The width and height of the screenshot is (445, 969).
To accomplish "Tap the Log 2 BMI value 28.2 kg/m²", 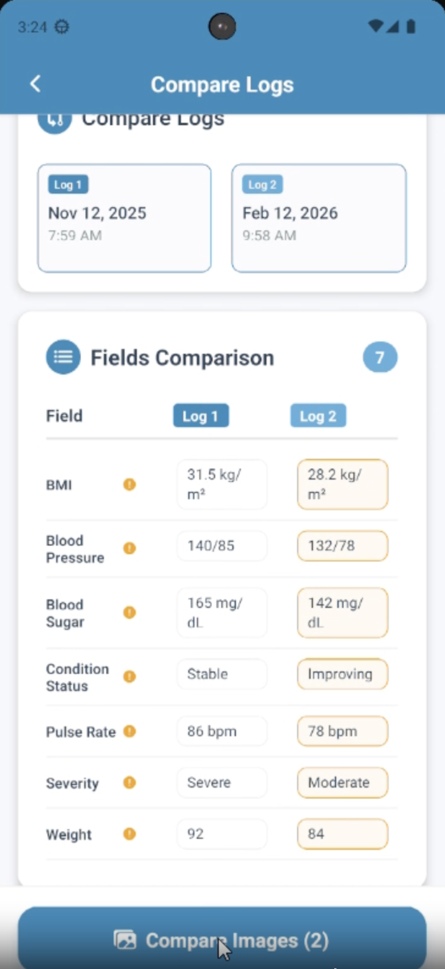I will coord(342,484).
